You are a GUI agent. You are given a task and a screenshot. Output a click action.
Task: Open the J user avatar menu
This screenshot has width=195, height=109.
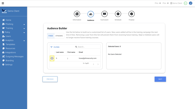[190, 3]
